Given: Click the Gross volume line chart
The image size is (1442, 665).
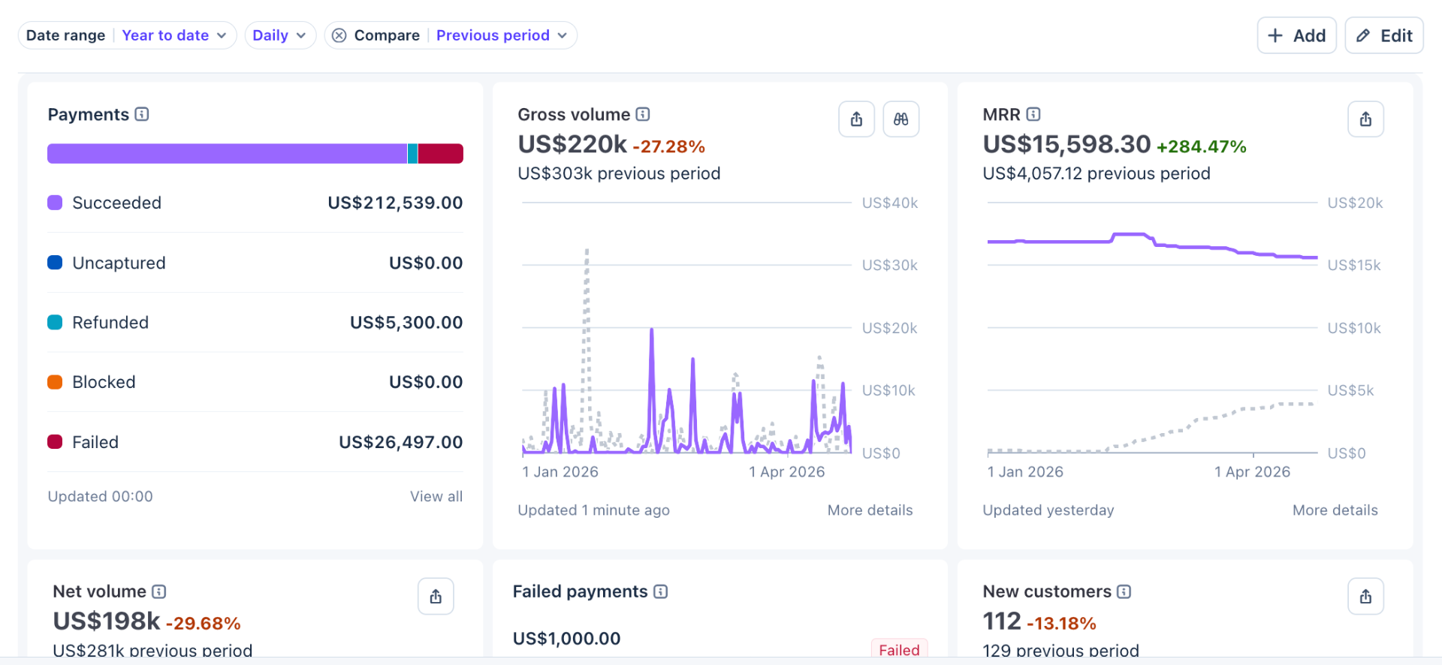Looking at the screenshot, I should click(687, 328).
